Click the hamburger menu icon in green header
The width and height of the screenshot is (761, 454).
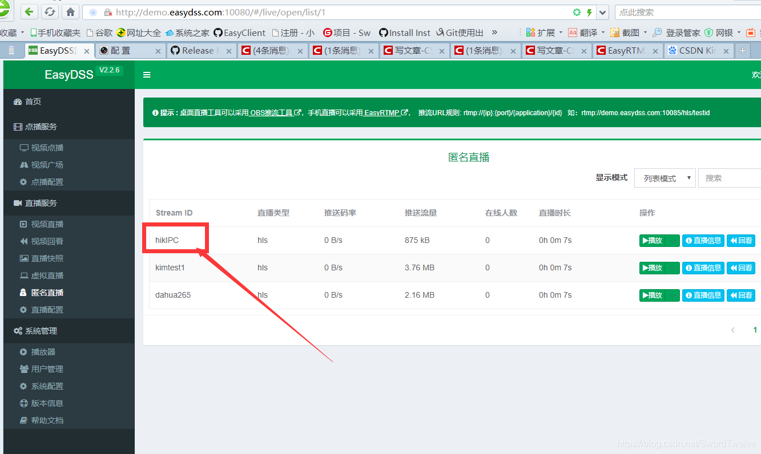(x=147, y=75)
